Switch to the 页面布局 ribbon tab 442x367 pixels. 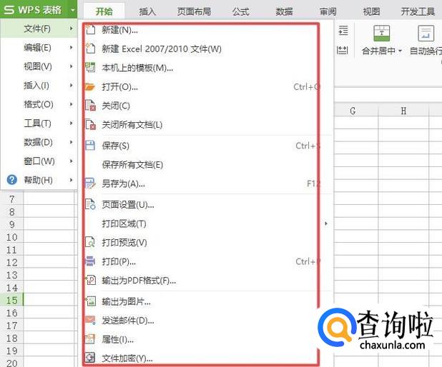pyautogui.click(x=194, y=11)
